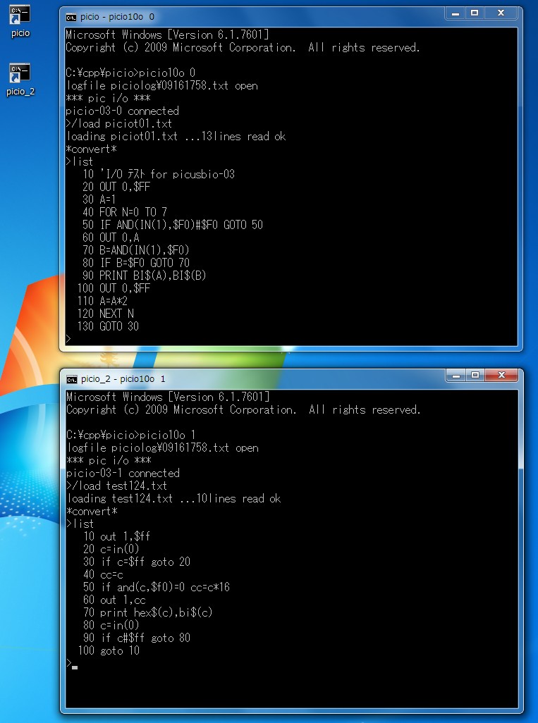Click line '100 goto 10'
This screenshot has width=538, height=723.
[x=109, y=650]
